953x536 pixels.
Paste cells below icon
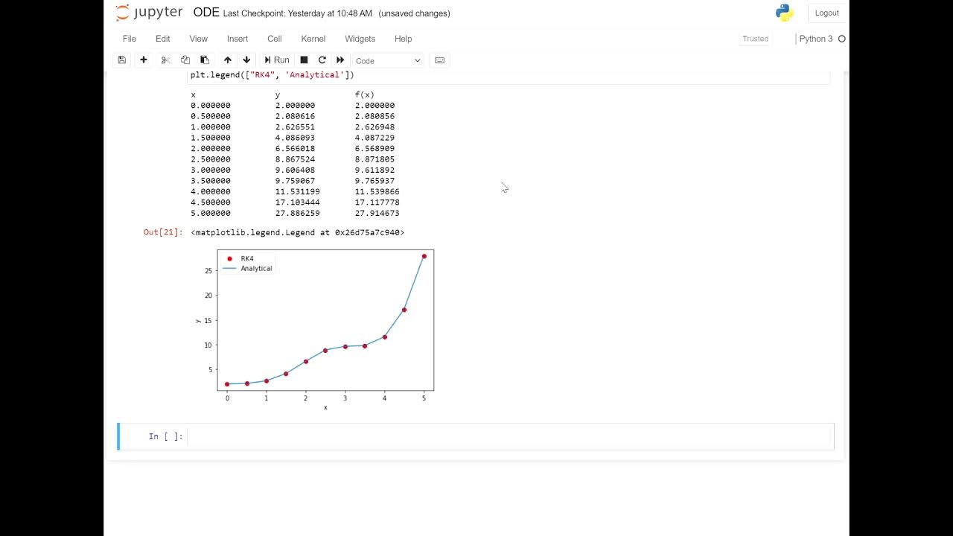click(205, 60)
